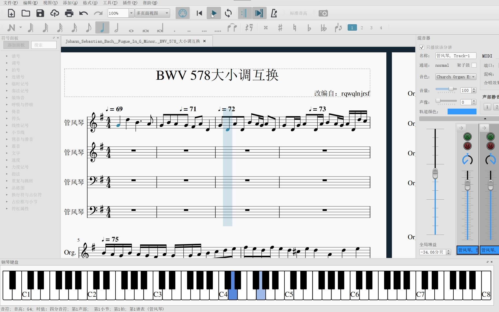Image resolution: width=499 pixels, height=312 pixels.
Task: Select the double whole note duration
Action: (x=146, y=30)
